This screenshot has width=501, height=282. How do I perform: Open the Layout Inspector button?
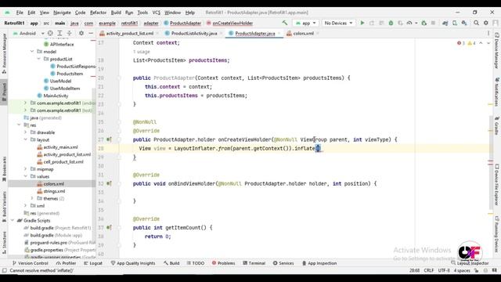click(x=470, y=263)
